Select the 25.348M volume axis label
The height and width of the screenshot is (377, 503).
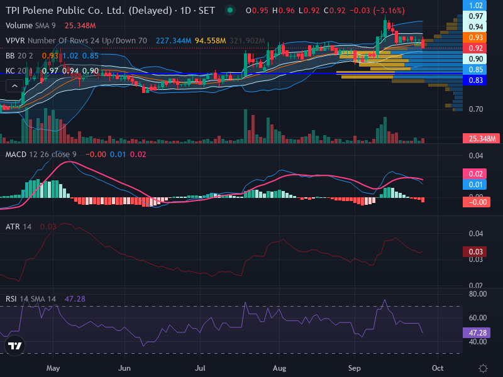[x=481, y=138]
